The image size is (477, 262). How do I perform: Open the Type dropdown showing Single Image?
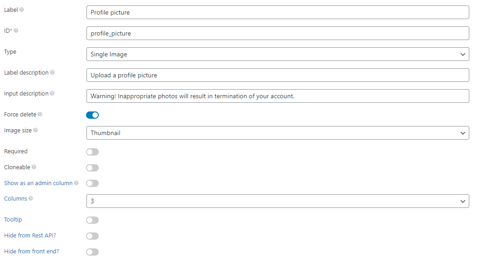click(x=278, y=54)
